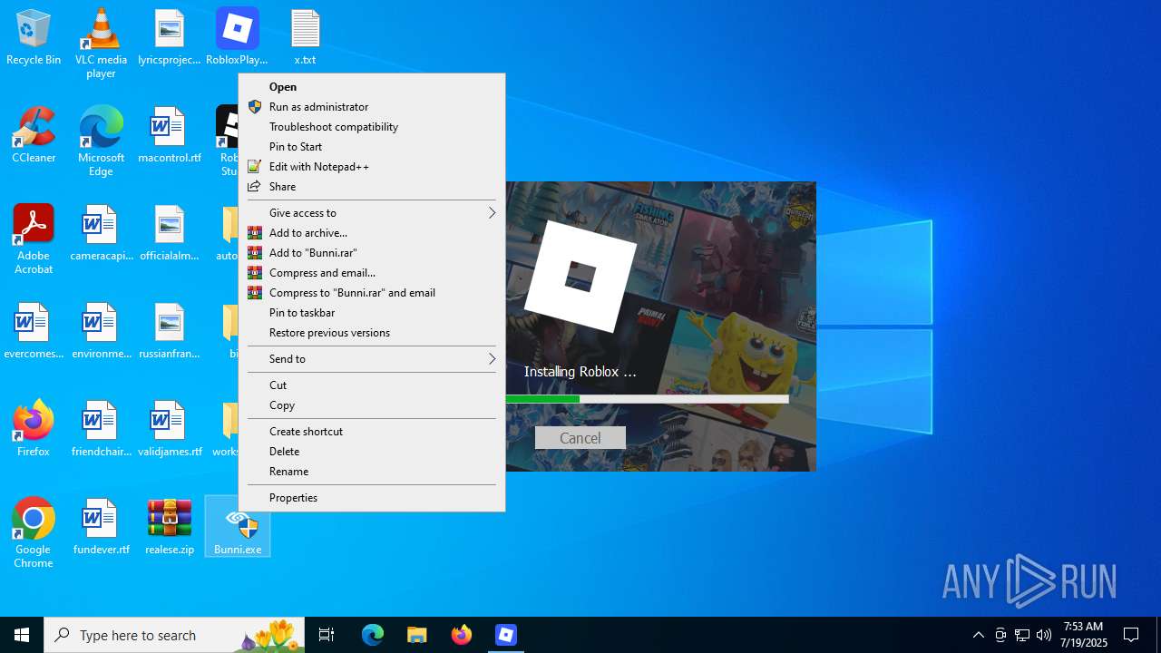The width and height of the screenshot is (1161, 653).
Task: Choose Edit with Notepad++
Action: click(x=372, y=167)
